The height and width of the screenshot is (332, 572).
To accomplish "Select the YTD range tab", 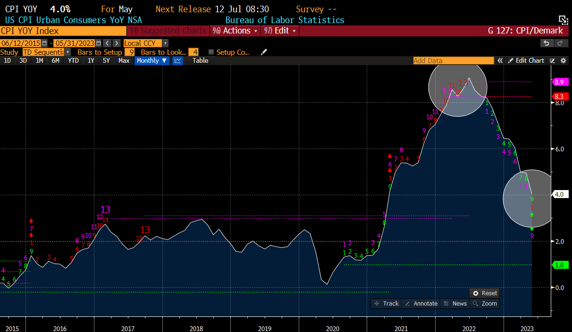I will 73,60.
